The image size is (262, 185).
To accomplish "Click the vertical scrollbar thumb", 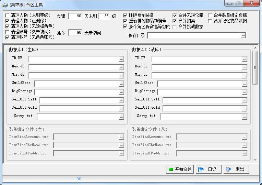I will click(255, 68).
